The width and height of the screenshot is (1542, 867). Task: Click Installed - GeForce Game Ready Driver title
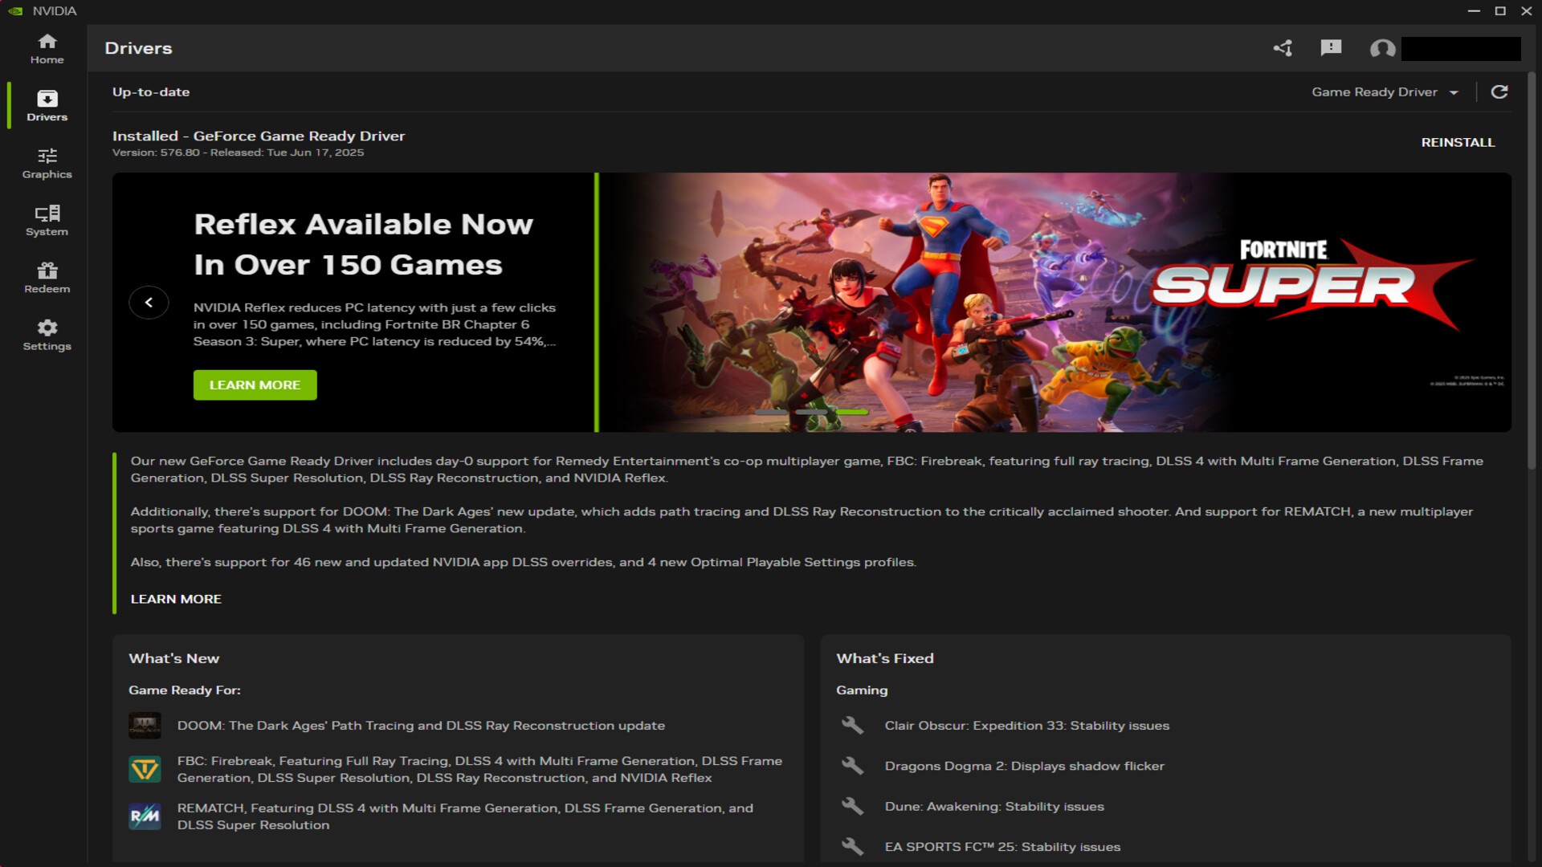tap(259, 136)
